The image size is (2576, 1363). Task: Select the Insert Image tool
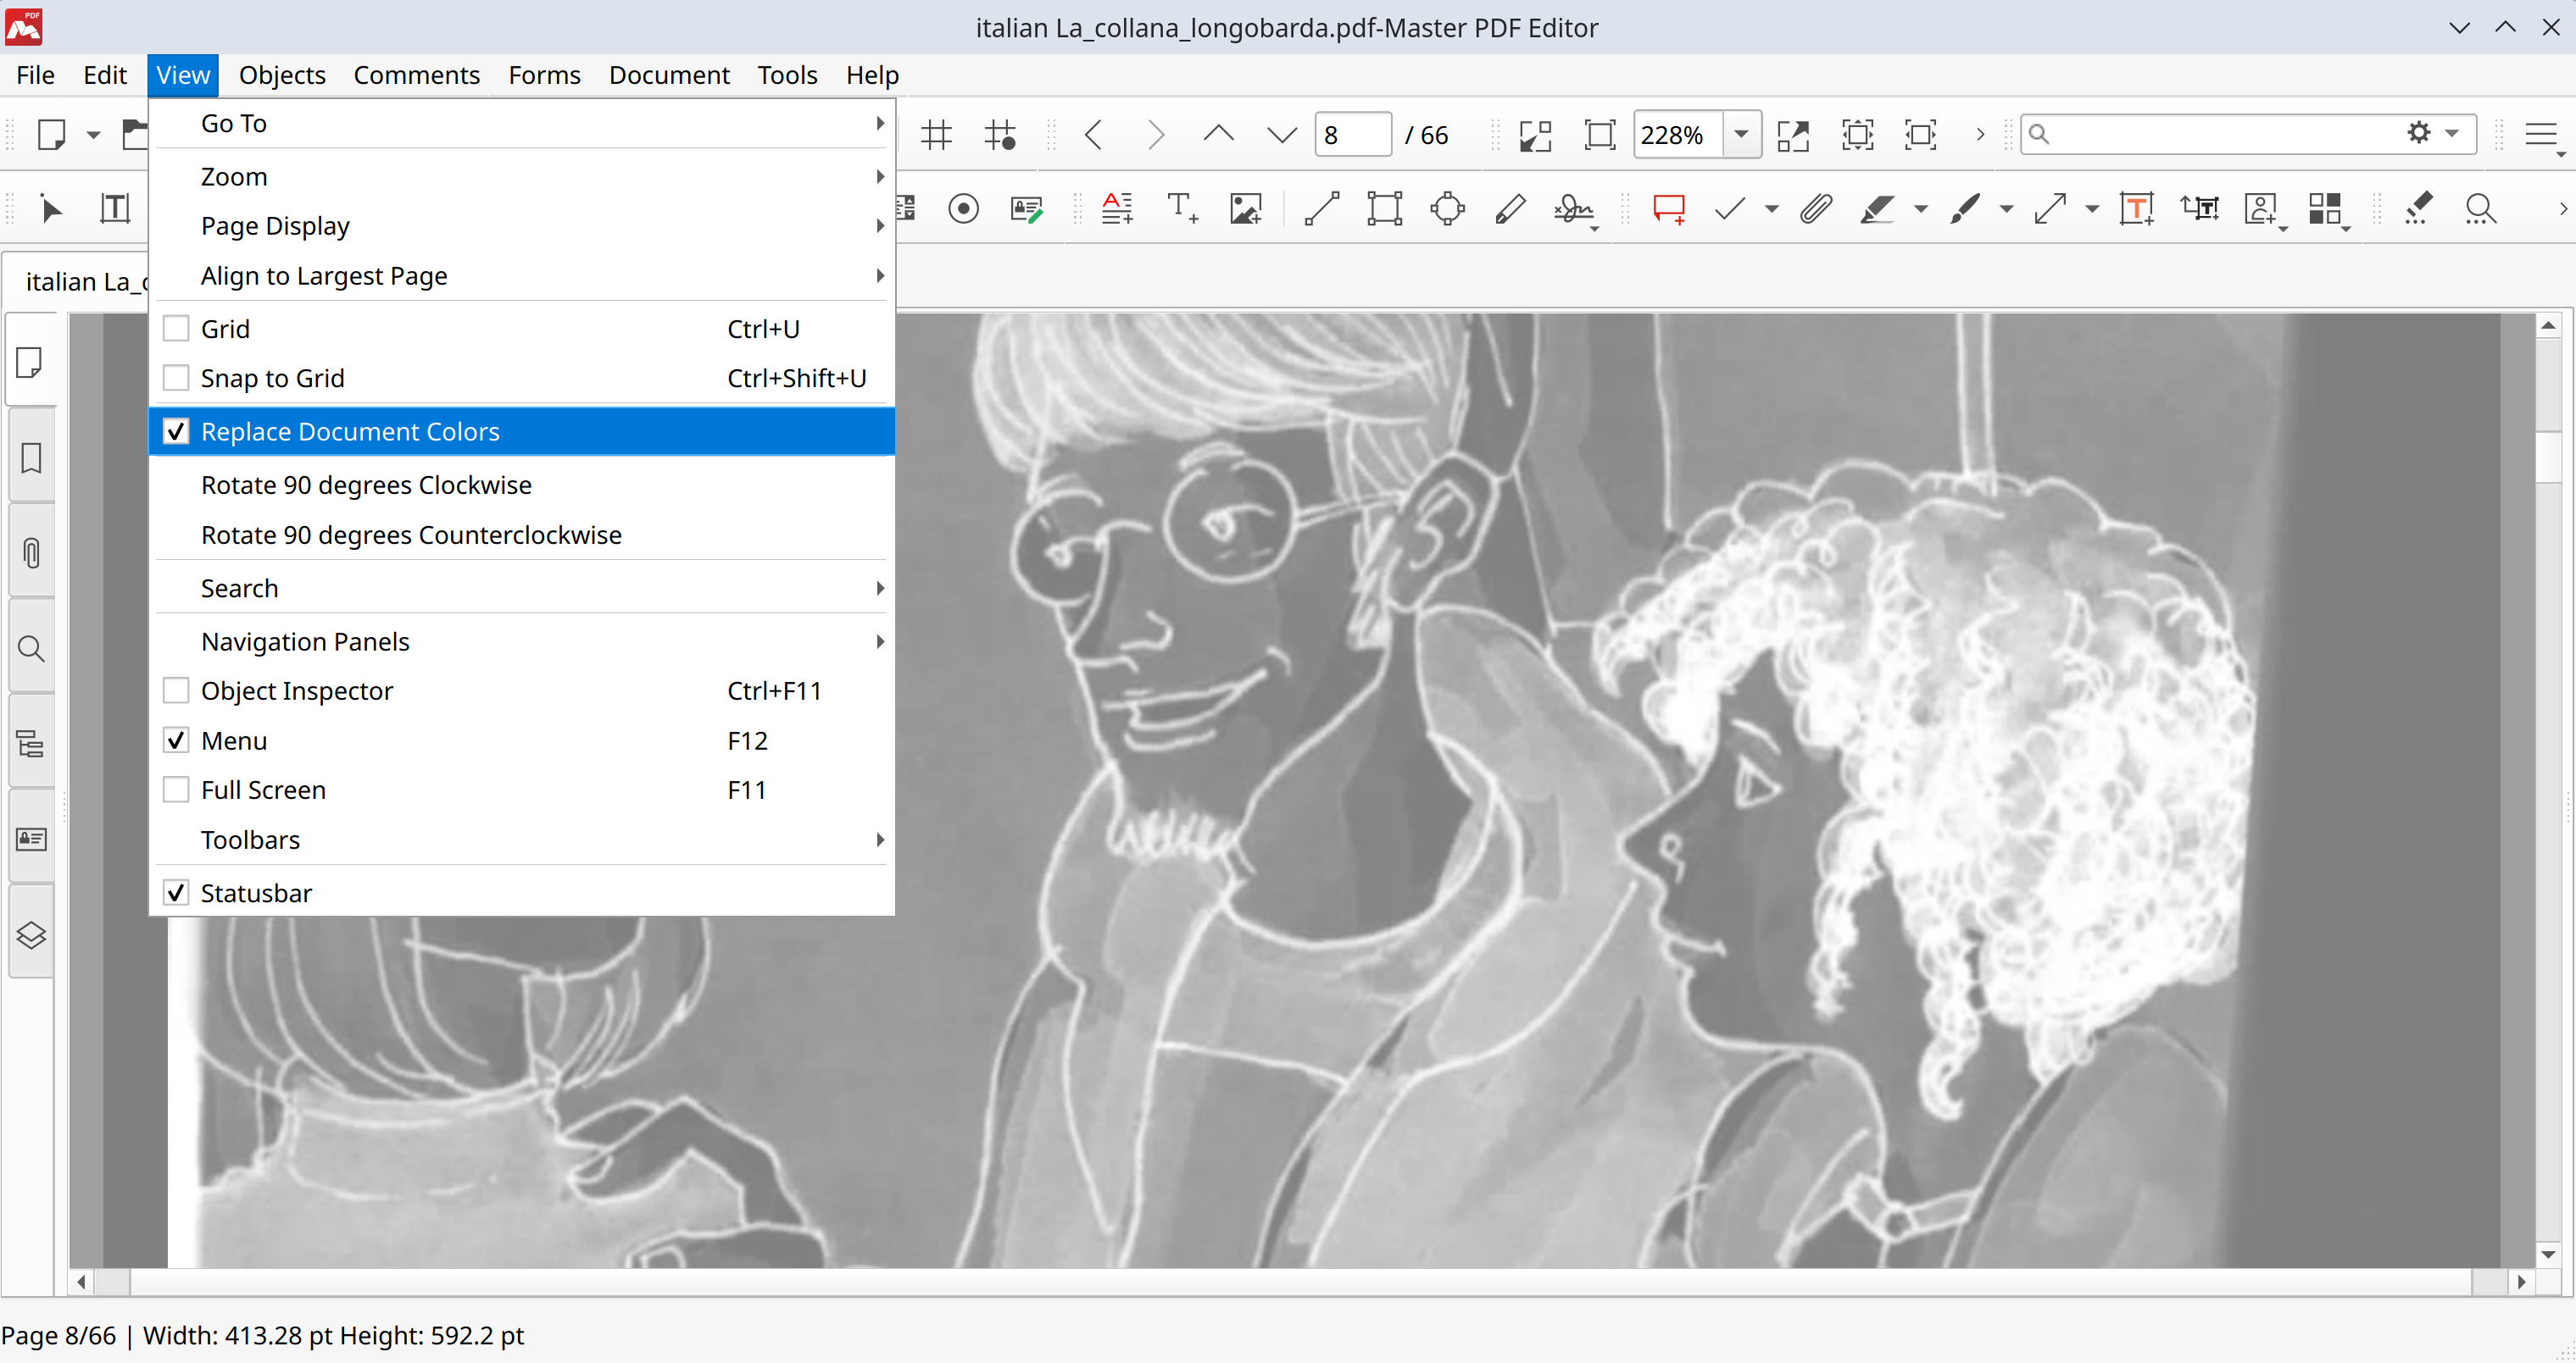[x=1245, y=208]
